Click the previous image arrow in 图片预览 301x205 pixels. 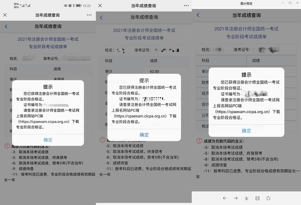pyautogui.click(x=225, y=198)
